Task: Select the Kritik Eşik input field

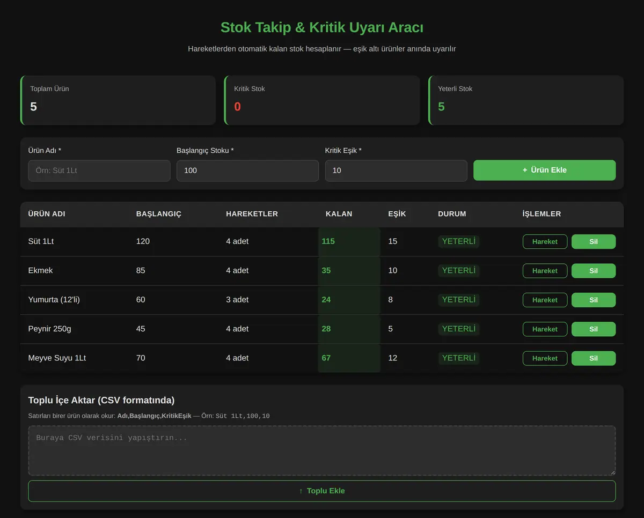Action: tap(396, 171)
